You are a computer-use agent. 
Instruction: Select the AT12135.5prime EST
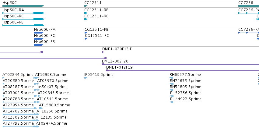[x=37, y=121]
